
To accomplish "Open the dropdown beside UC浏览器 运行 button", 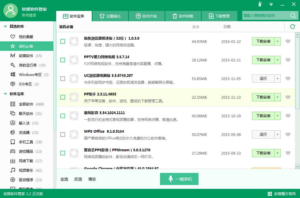I will 278,79.
